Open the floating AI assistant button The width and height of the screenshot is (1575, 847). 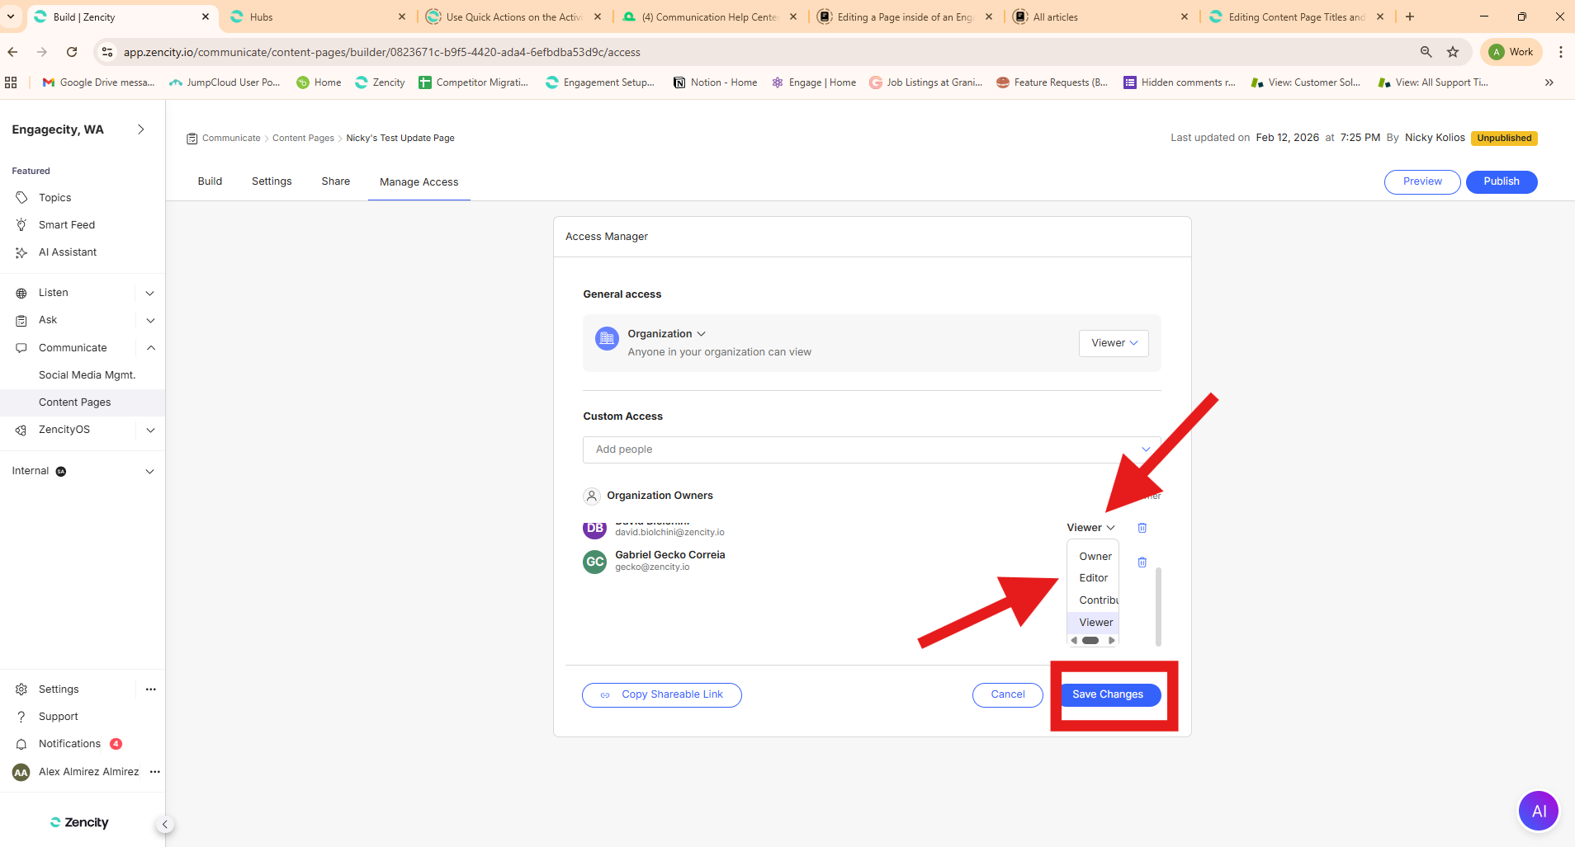click(1538, 811)
